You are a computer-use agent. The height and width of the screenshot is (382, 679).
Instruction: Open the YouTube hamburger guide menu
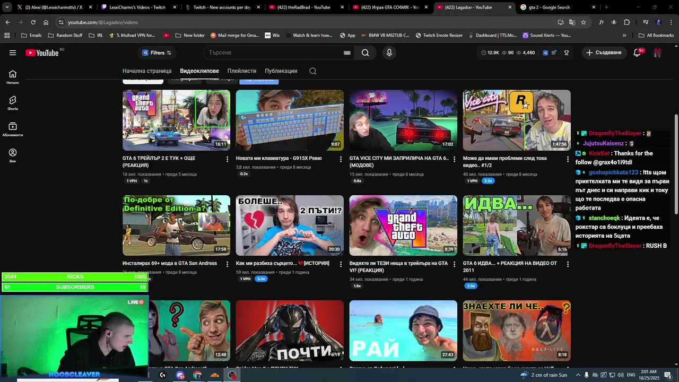pyautogui.click(x=13, y=53)
